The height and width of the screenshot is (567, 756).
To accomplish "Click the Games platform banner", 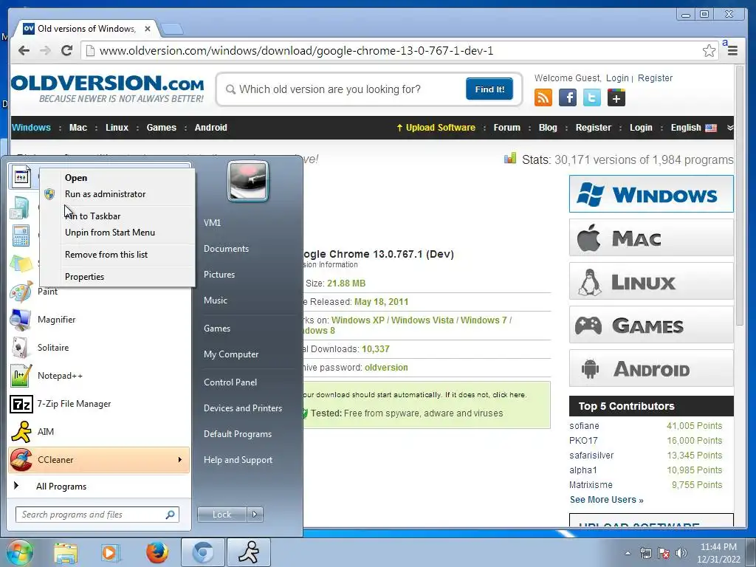I will pyautogui.click(x=651, y=325).
